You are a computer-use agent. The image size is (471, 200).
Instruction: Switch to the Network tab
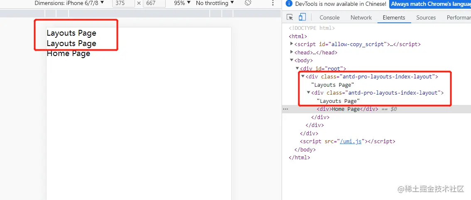[x=361, y=17]
